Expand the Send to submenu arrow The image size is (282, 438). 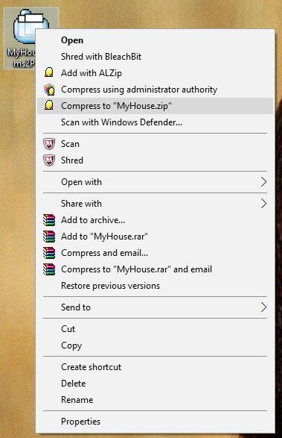coord(263,307)
